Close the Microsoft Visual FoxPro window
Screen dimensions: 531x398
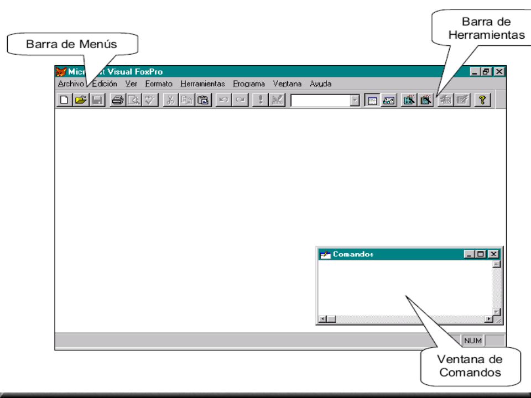tap(499, 72)
